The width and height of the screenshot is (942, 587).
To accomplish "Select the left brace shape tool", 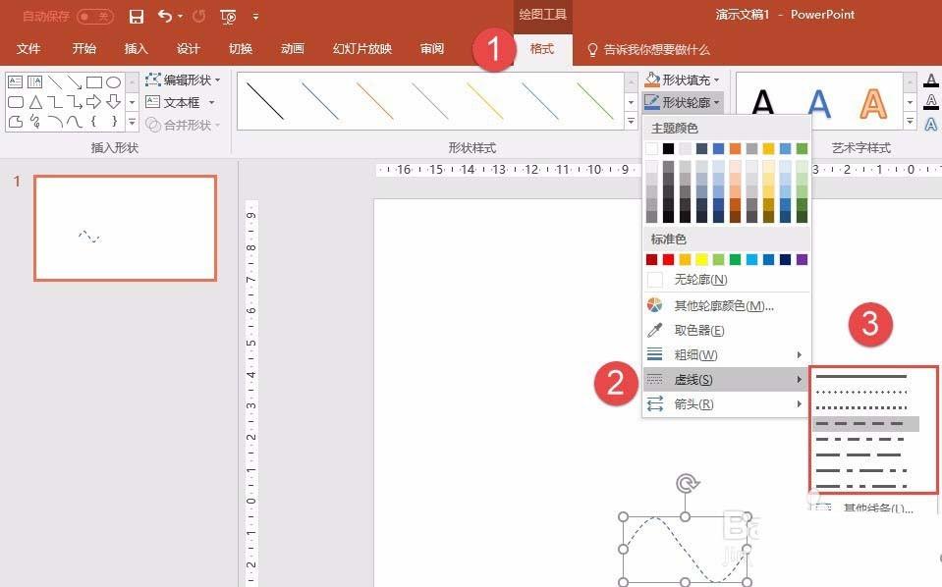I will point(93,121).
